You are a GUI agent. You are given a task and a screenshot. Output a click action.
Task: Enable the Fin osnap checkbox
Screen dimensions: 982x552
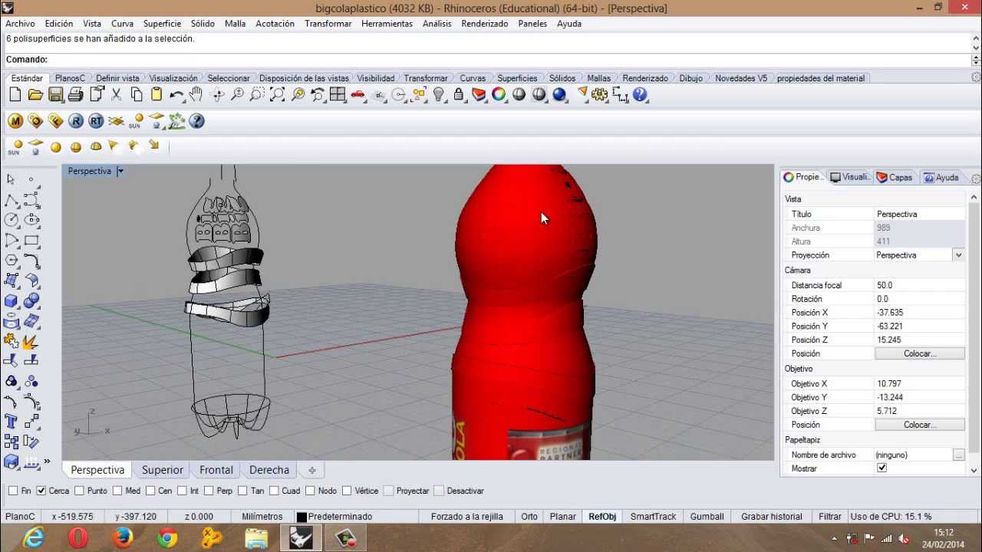(x=12, y=491)
